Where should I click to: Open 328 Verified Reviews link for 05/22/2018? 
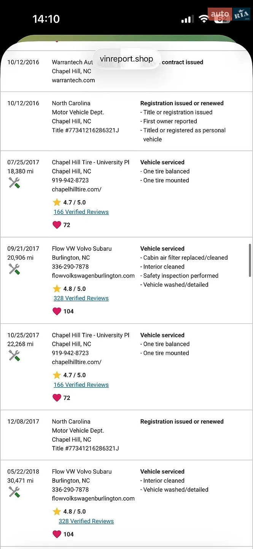pos(86,521)
